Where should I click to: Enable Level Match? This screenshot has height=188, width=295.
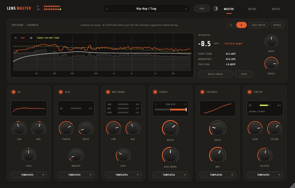coord(258,25)
